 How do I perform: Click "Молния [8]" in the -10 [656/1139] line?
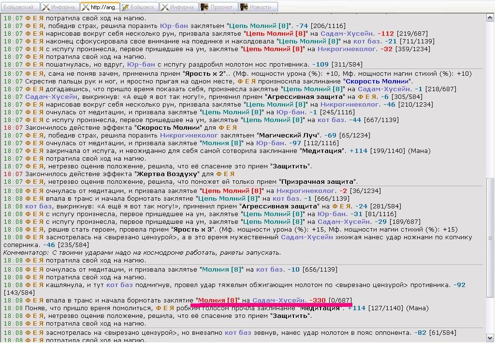(x=222, y=270)
